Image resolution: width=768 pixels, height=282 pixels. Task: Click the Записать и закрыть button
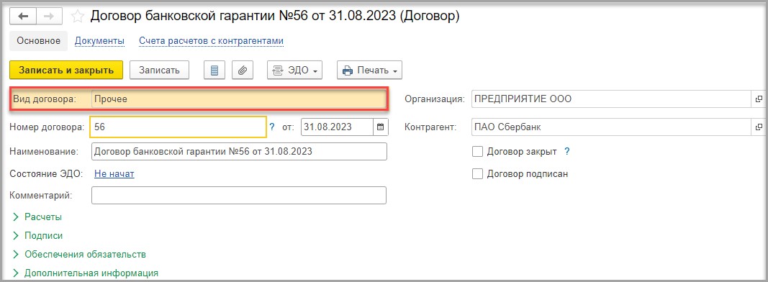tap(66, 70)
